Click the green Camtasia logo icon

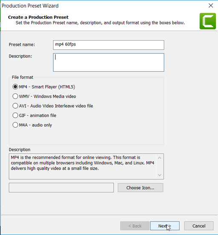(x=207, y=21)
